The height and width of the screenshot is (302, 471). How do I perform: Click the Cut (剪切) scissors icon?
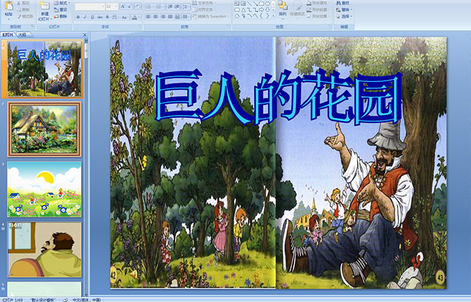19,3
